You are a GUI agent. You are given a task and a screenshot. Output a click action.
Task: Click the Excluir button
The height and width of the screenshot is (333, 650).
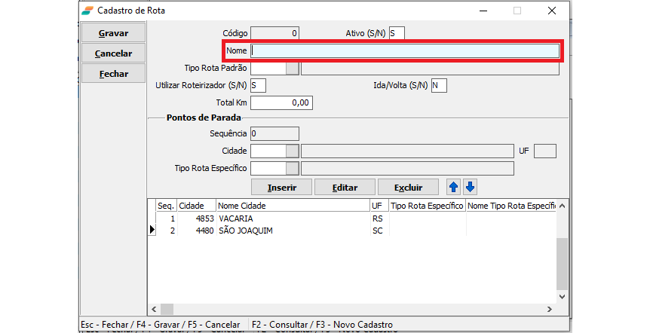coord(409,187)
